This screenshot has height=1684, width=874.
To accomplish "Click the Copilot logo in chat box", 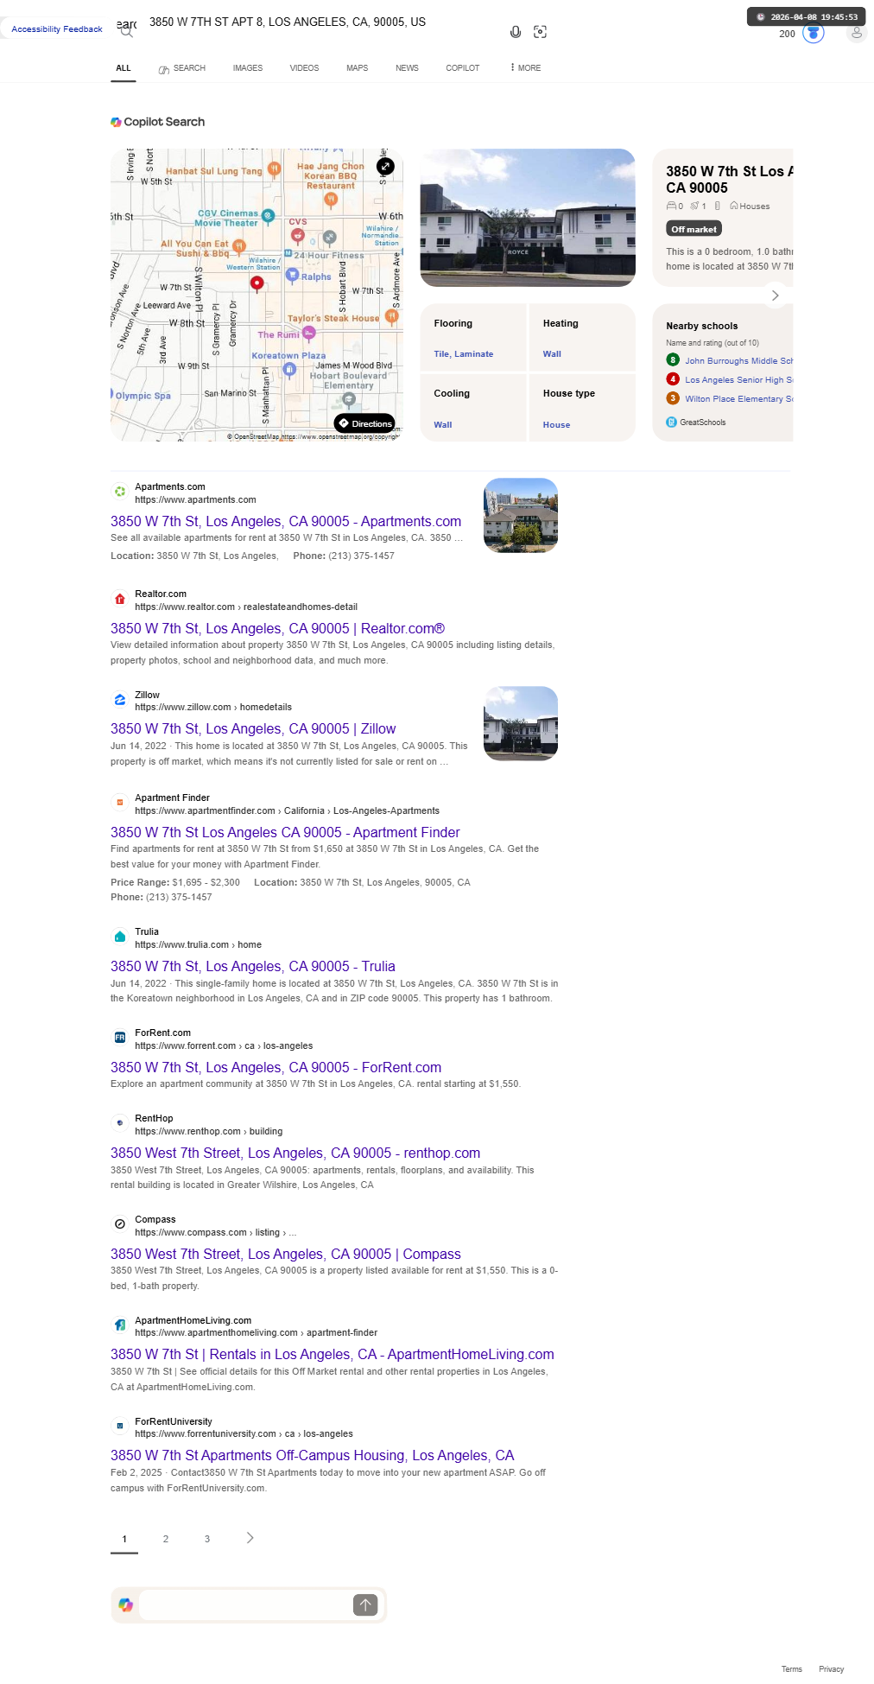I will click(x=126, y=1605).
